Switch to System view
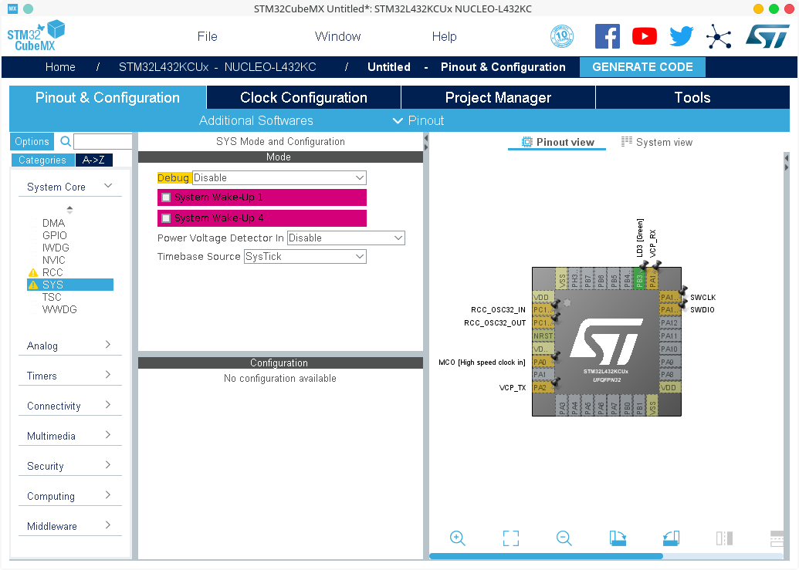Viewport: 799px width, 570px height. (x=657, y=142)
